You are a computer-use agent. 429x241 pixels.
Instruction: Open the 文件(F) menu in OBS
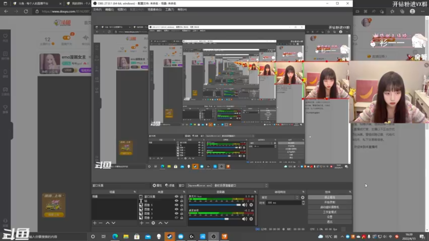pos(97,10)
